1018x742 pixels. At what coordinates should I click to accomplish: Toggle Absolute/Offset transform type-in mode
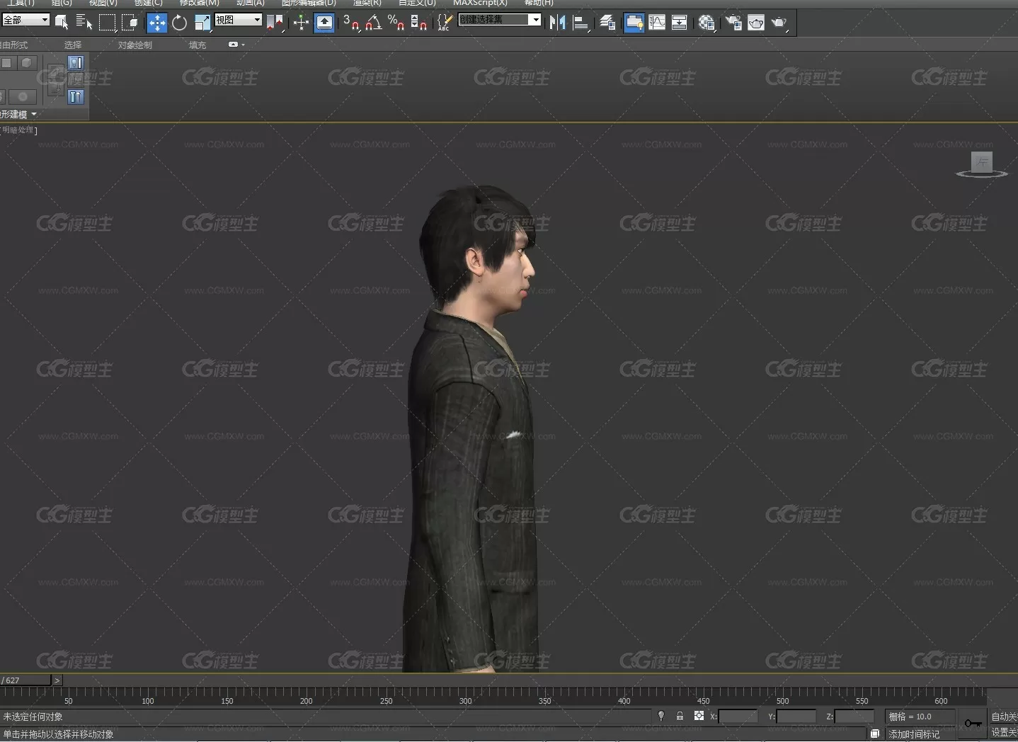699,716
